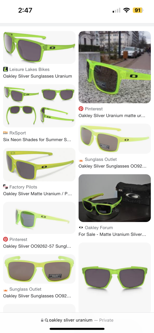The width and height of the screenshot is (154, 333).
Task: Tap the Oakley Forum source icon
Action: [x=81, y=228]
